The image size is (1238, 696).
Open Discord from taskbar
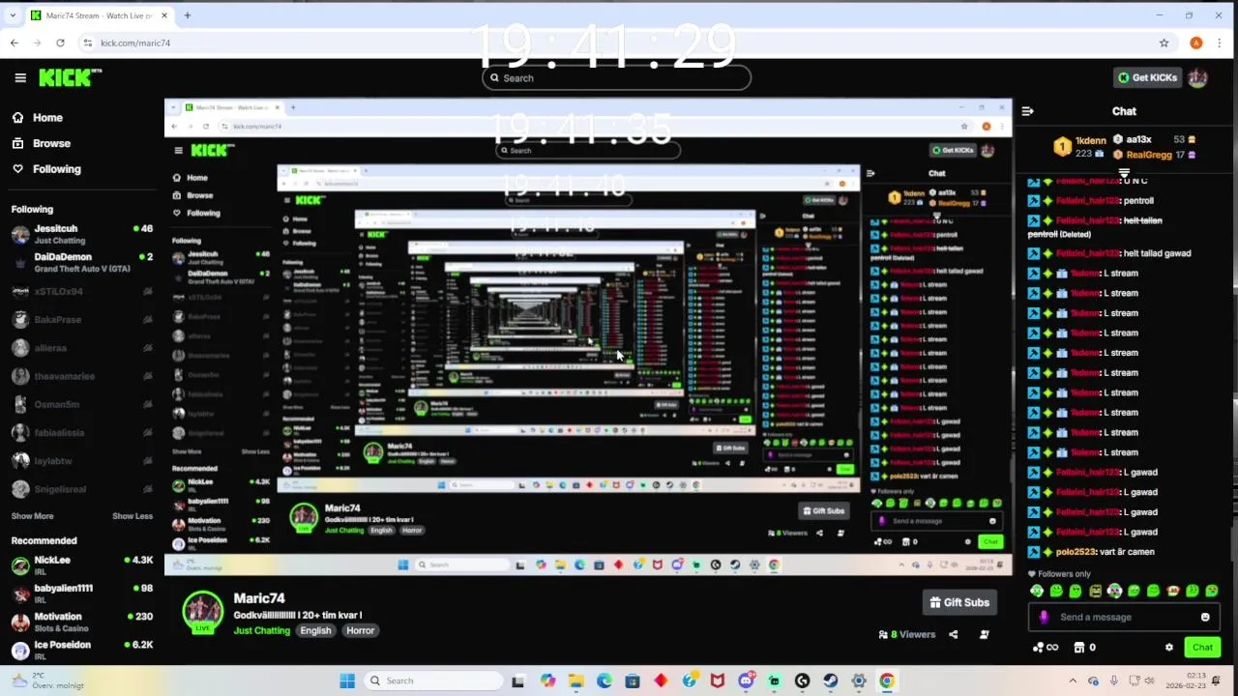click(746, 681)
